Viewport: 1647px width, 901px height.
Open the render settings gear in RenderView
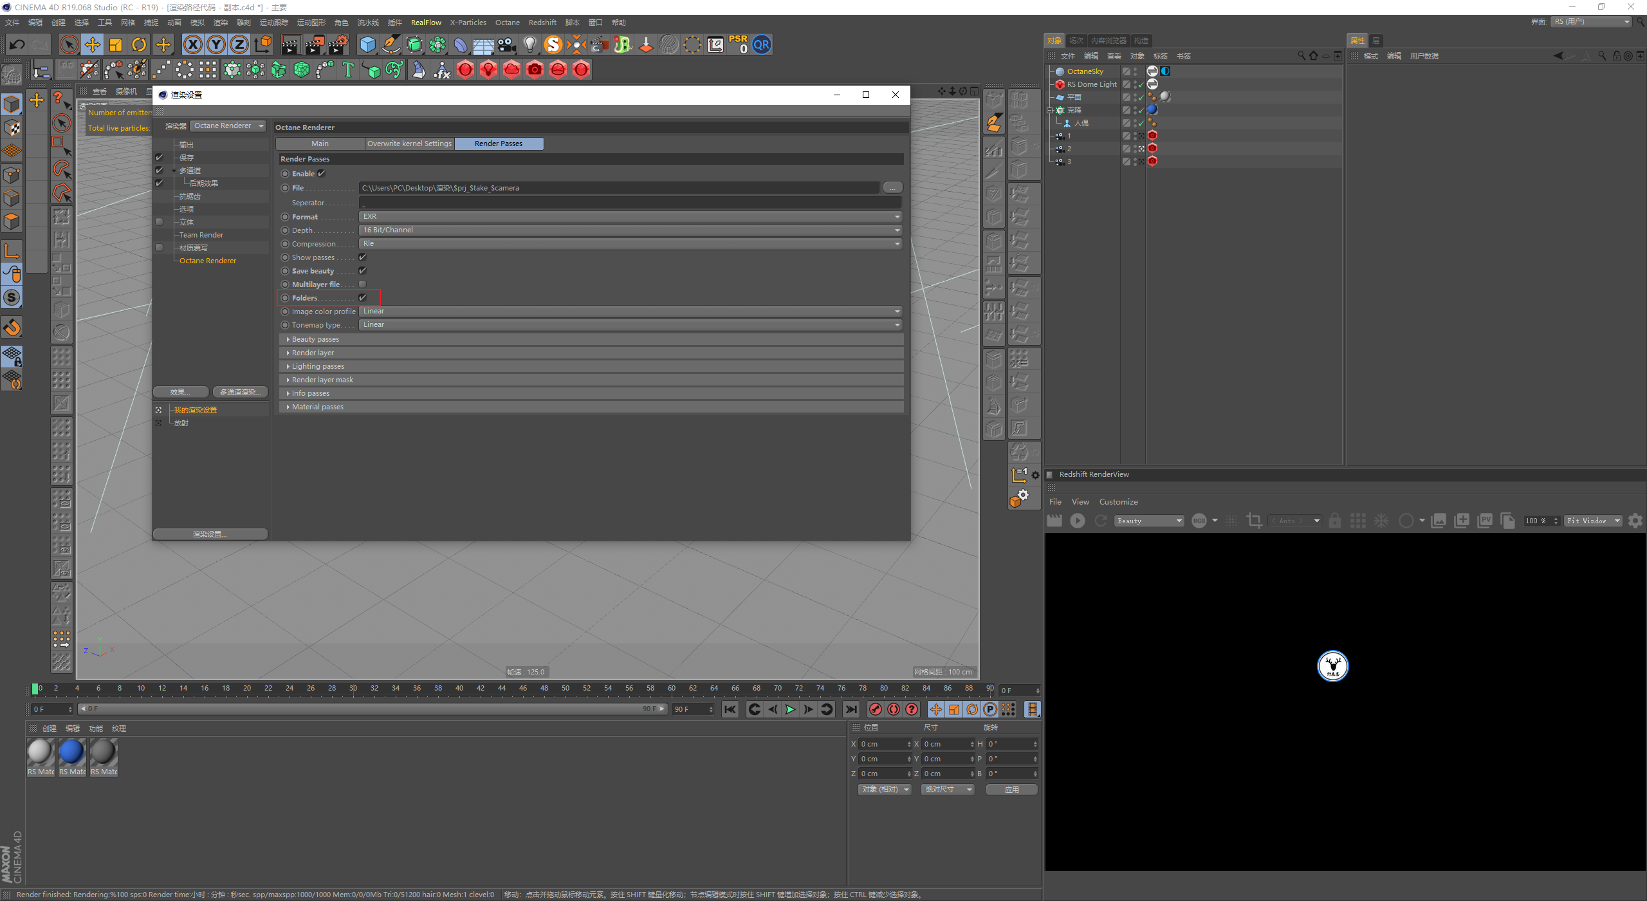[1635, 521]
